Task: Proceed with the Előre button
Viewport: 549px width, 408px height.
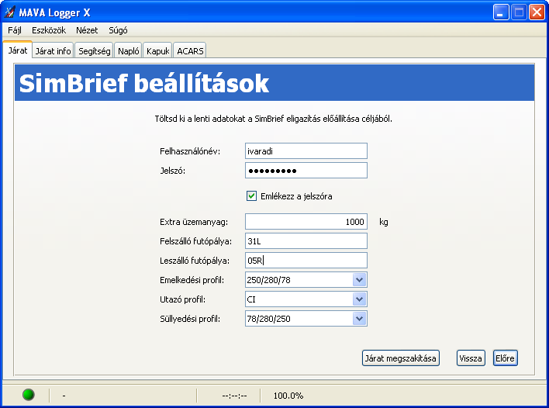Action: pyautogui.click(x=505, y=358)
